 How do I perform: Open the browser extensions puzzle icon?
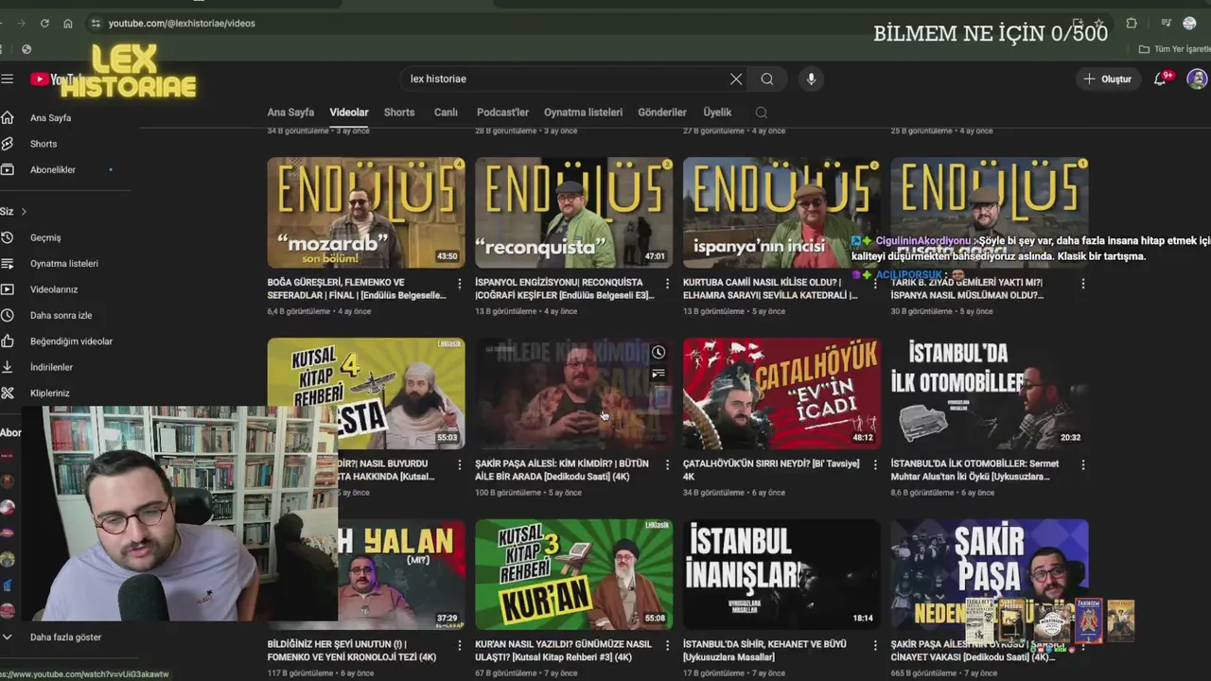(1132, 23)
